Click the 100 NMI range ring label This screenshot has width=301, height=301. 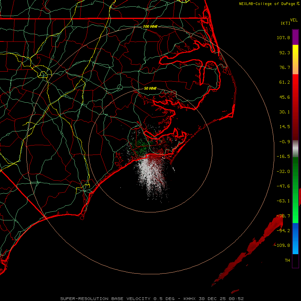click(x=150, y=26)
